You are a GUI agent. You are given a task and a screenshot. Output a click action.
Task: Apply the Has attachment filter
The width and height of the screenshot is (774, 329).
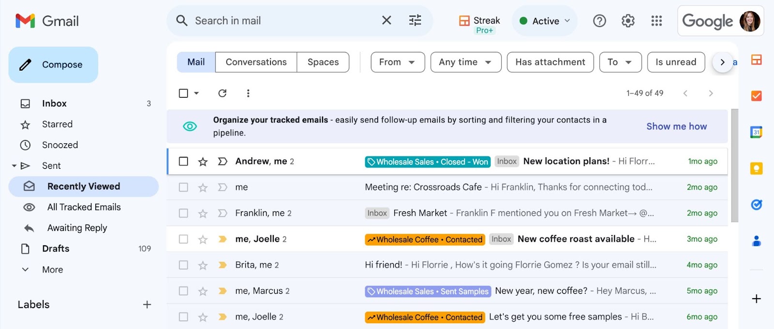click(550, 62)
